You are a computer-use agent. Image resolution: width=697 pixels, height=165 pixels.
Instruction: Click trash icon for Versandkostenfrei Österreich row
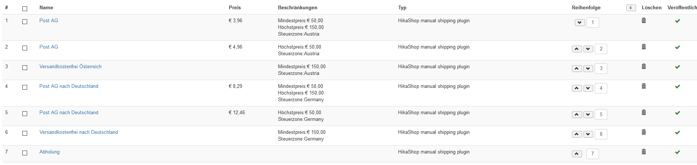643,66
